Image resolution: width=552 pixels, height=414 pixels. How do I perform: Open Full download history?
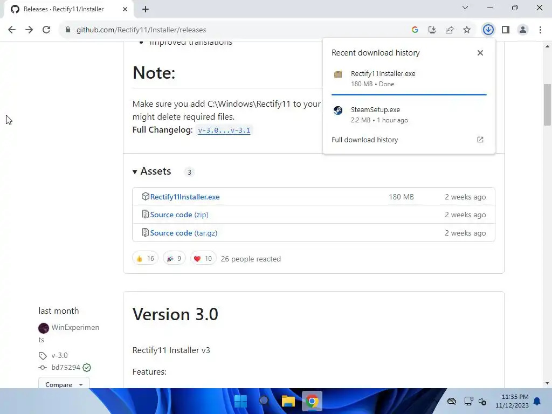[365, 140]
